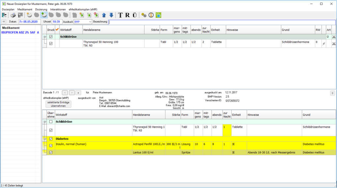Toggle the Druck checkbox for Schilddrüse group
Screen dimensions: 337x188
point(51,37)
